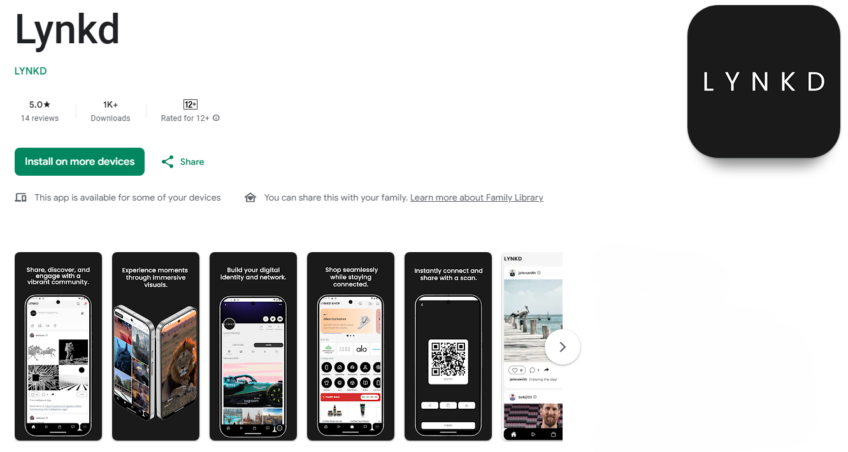Screen dimensions: 848x452
Task: Open the 'Experience moments' screenshot
Action: tap(155, 346)
